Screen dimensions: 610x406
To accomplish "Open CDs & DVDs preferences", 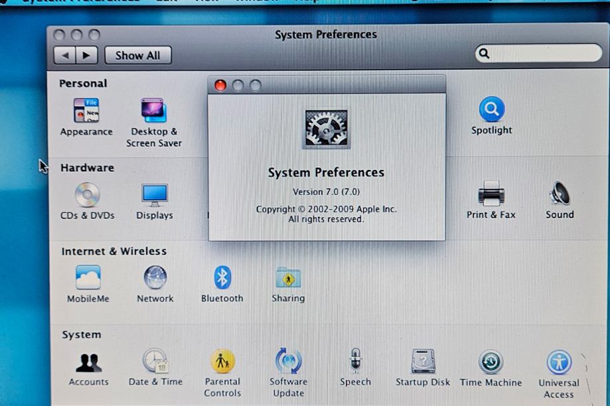I will click(88, 201).
